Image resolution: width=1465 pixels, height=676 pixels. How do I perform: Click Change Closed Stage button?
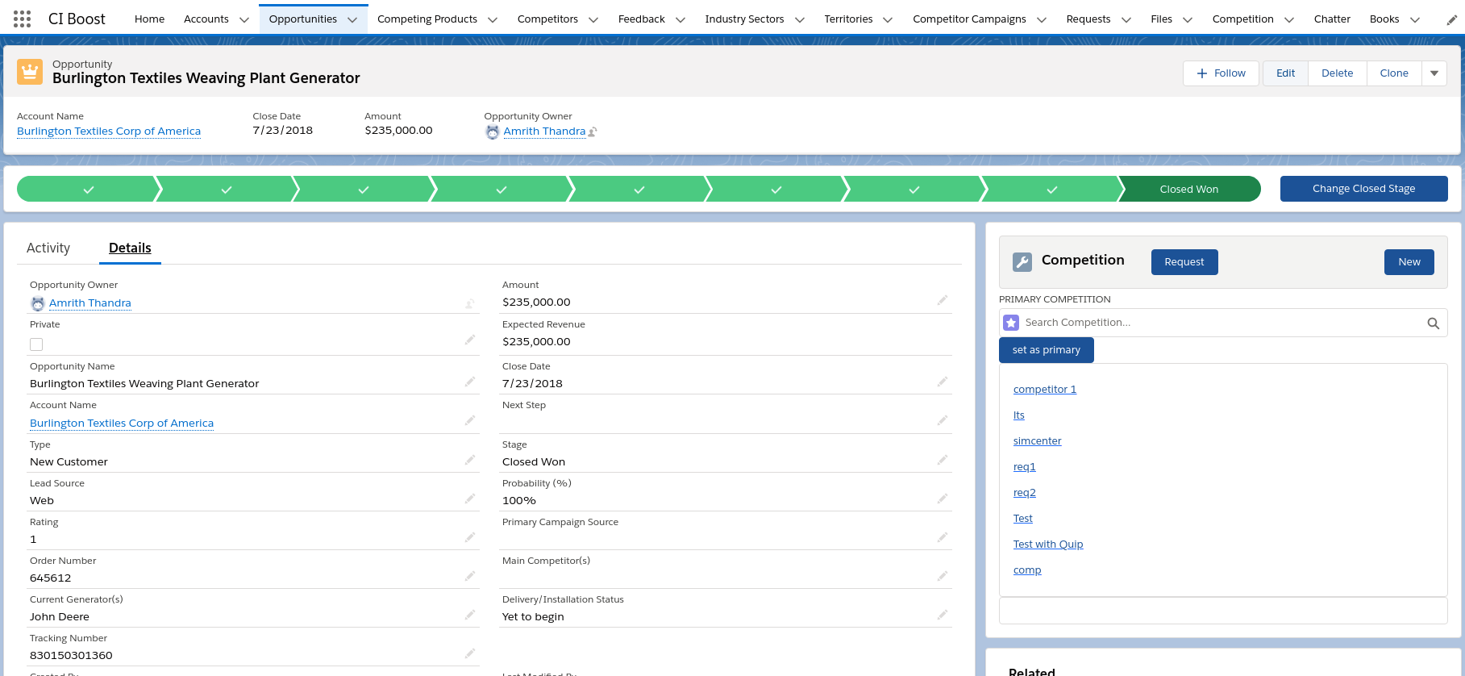(1363, 189)
